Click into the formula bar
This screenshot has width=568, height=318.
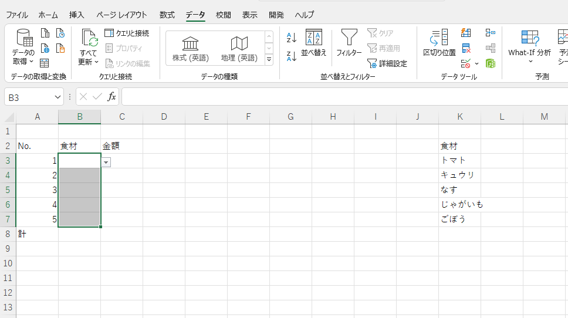pyautogui.click(x=344, y=97)
